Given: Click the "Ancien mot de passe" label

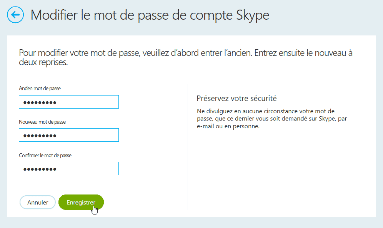Looking at the screenshot, I should tap(40, 89).
